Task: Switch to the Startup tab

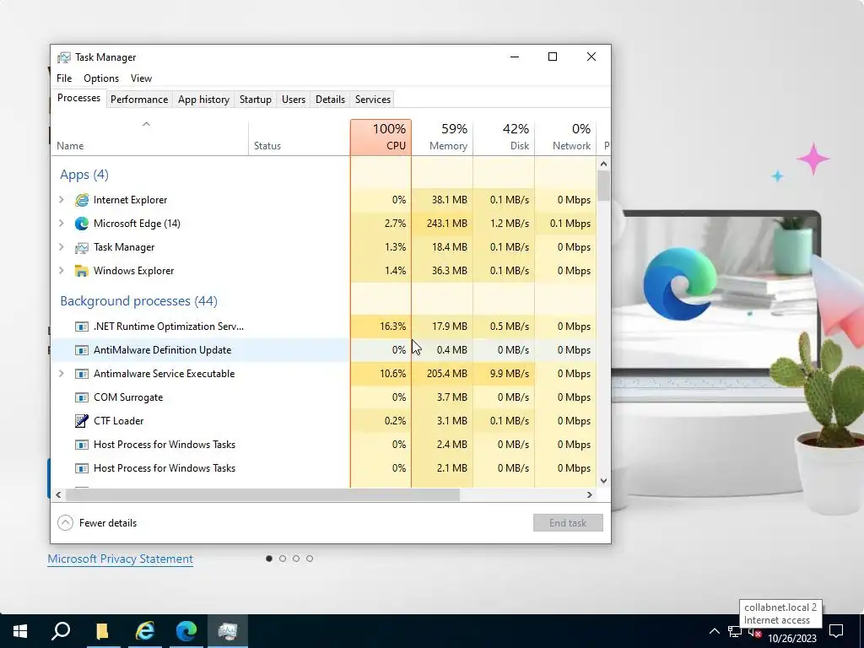Action: pos(255,100)
